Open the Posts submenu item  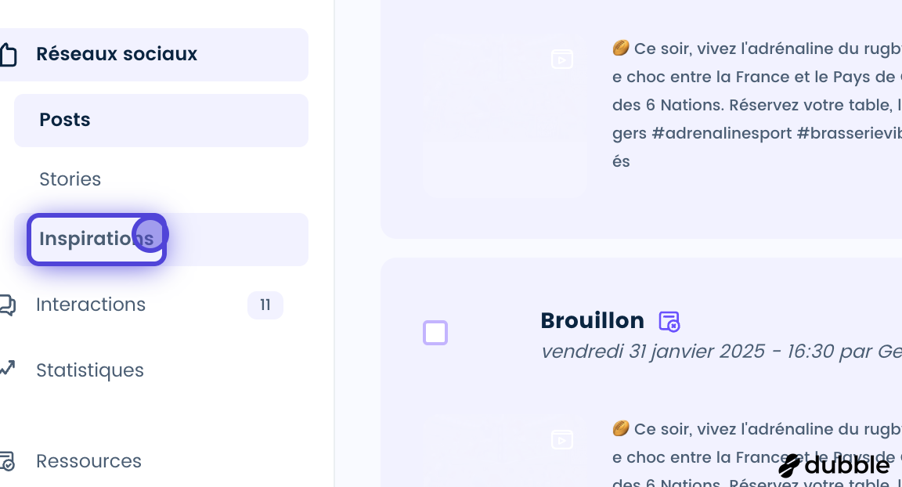tap(161, 120)
